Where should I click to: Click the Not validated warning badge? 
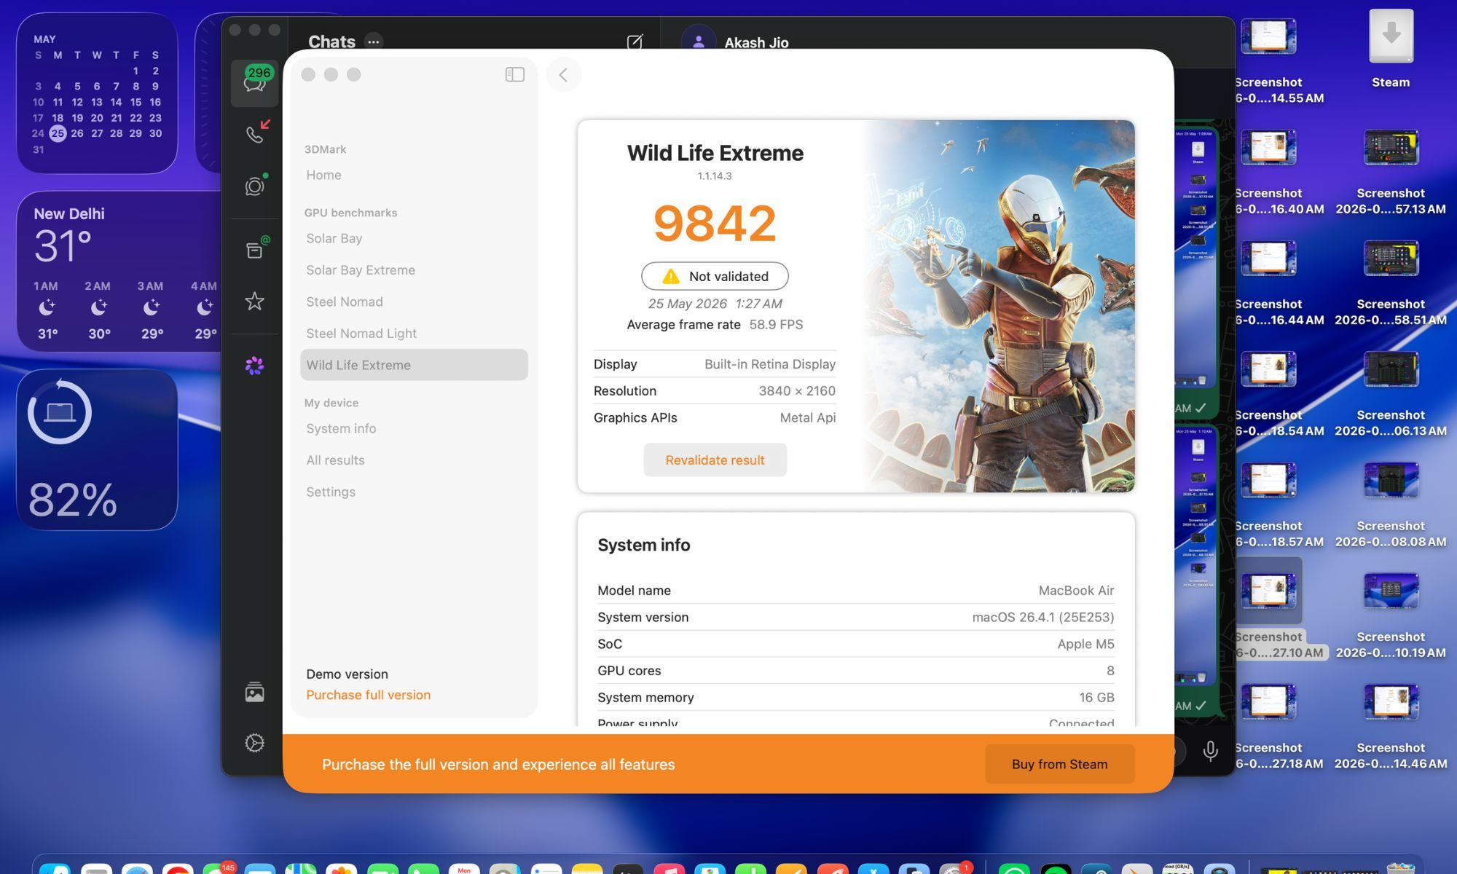[715, 276]
